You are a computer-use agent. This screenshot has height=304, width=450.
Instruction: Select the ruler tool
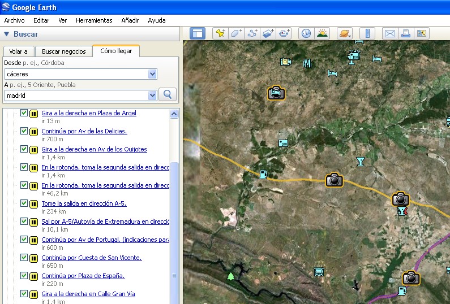tap(367, 33)
